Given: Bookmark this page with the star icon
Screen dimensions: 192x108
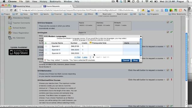Looking at the screenshot, I should pos(138,10).
